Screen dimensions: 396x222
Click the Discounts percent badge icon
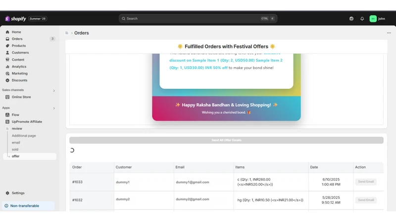click(7, 80)
